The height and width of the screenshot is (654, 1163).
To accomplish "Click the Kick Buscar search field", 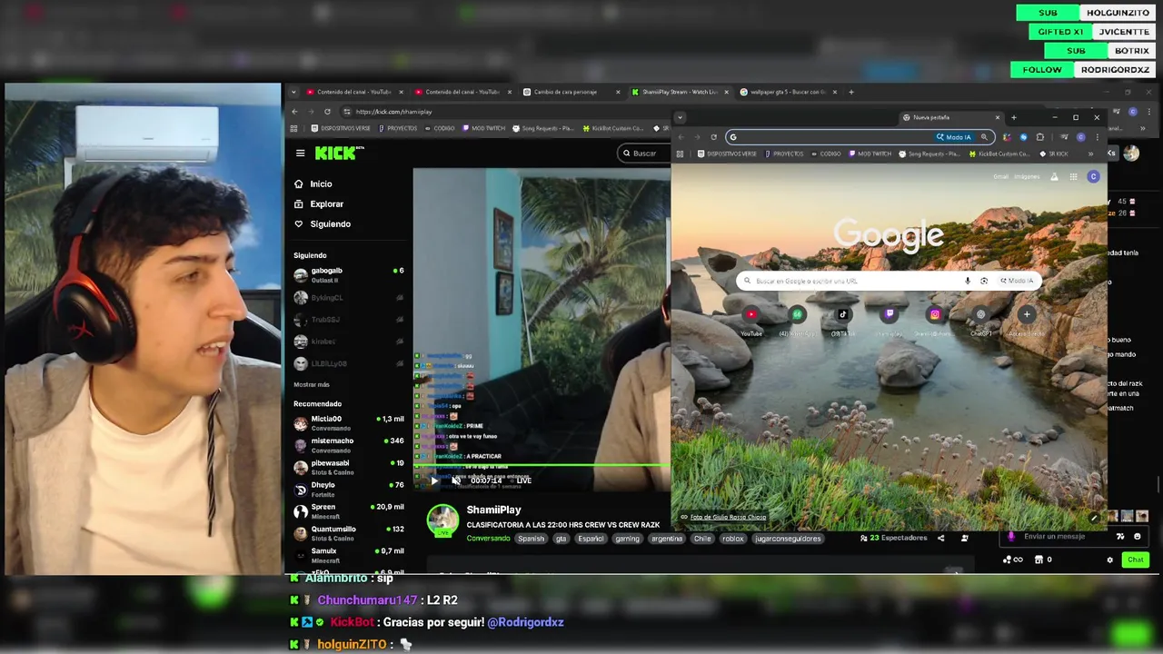I will [643, 153].
